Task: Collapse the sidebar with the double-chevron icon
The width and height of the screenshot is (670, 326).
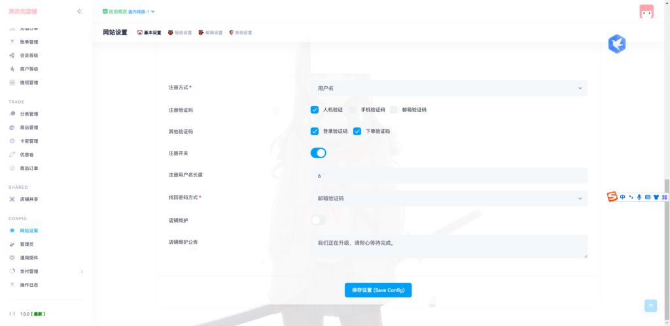Action: (x=79, y=11)
